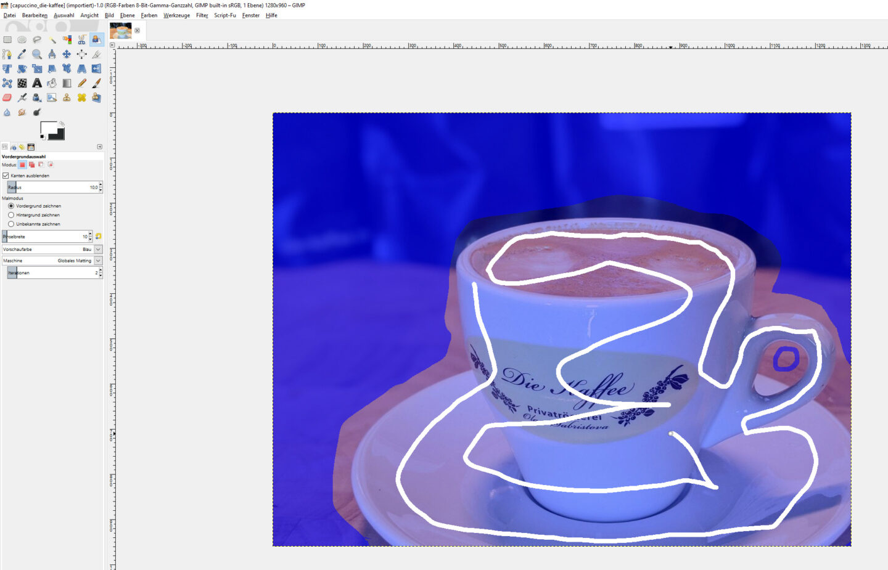Select the Gradient tool
The image size is (888, 570).
67,83
